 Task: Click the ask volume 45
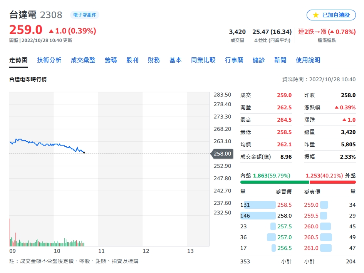coord(352,226)
